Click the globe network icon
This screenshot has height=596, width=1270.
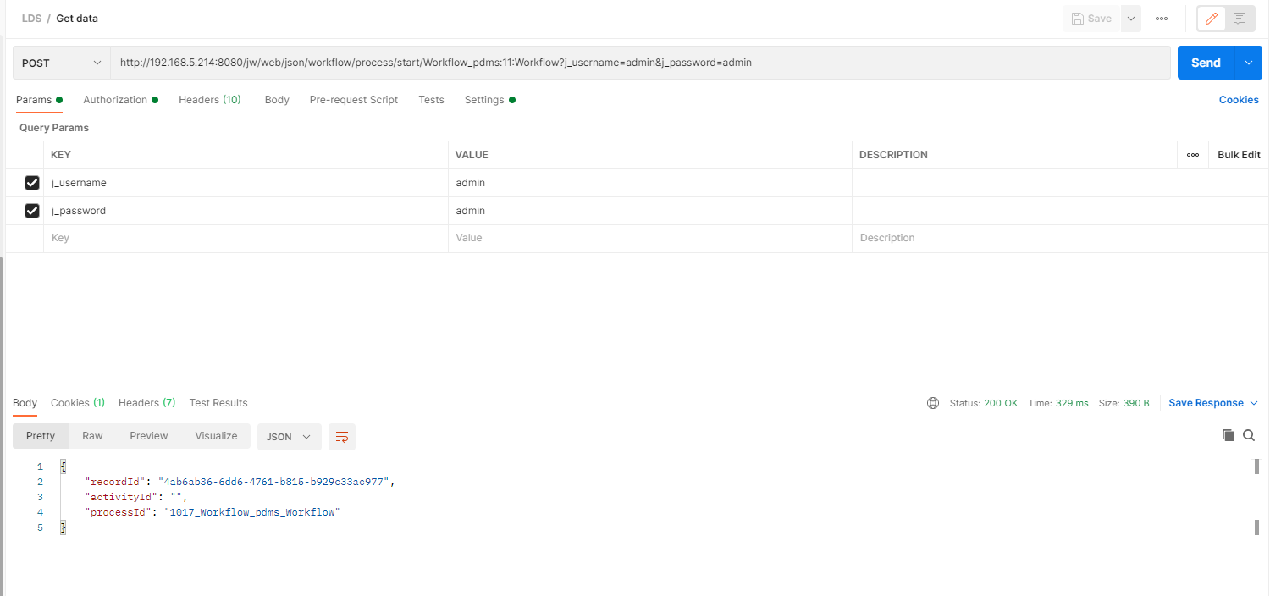click(933, 403)
